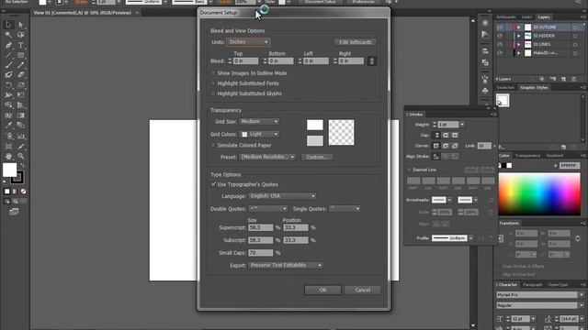
Task: Toggle Dashed Line in Stroke panel
Action: click(x=409, y=170)
